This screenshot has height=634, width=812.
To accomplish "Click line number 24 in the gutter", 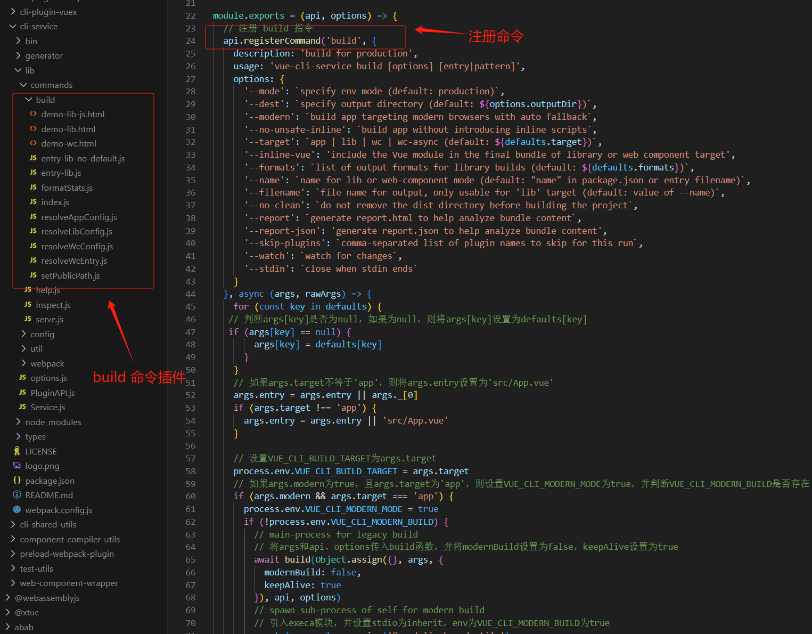I will click(191, 40).
